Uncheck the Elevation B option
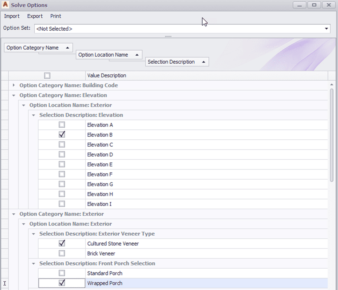338x290 pixels. tap(62, 134)
